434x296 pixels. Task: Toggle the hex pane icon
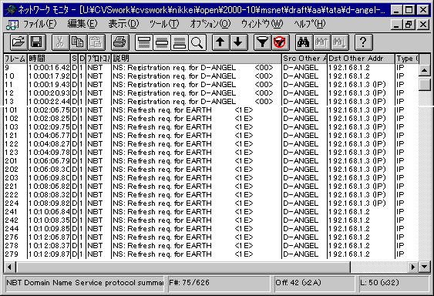click(180, 42)
